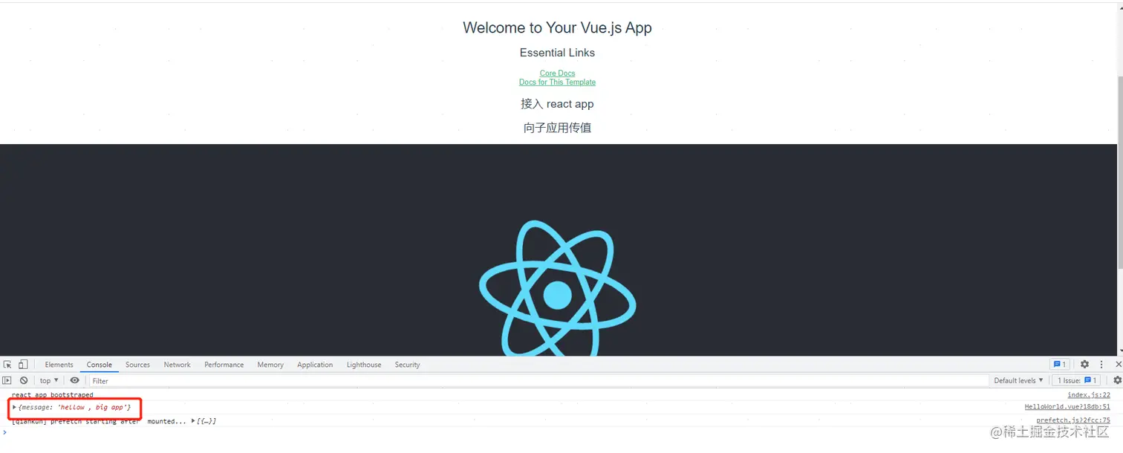Click the 接入 react app heading
Viewport: 1123px width, 453px height.
(x=557, y=104)
